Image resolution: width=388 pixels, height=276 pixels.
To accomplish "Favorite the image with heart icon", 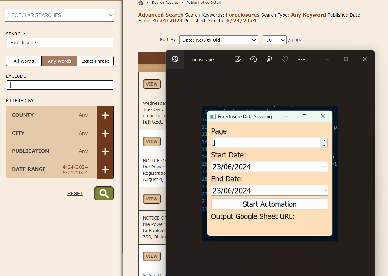I will [x=285, y=59].
